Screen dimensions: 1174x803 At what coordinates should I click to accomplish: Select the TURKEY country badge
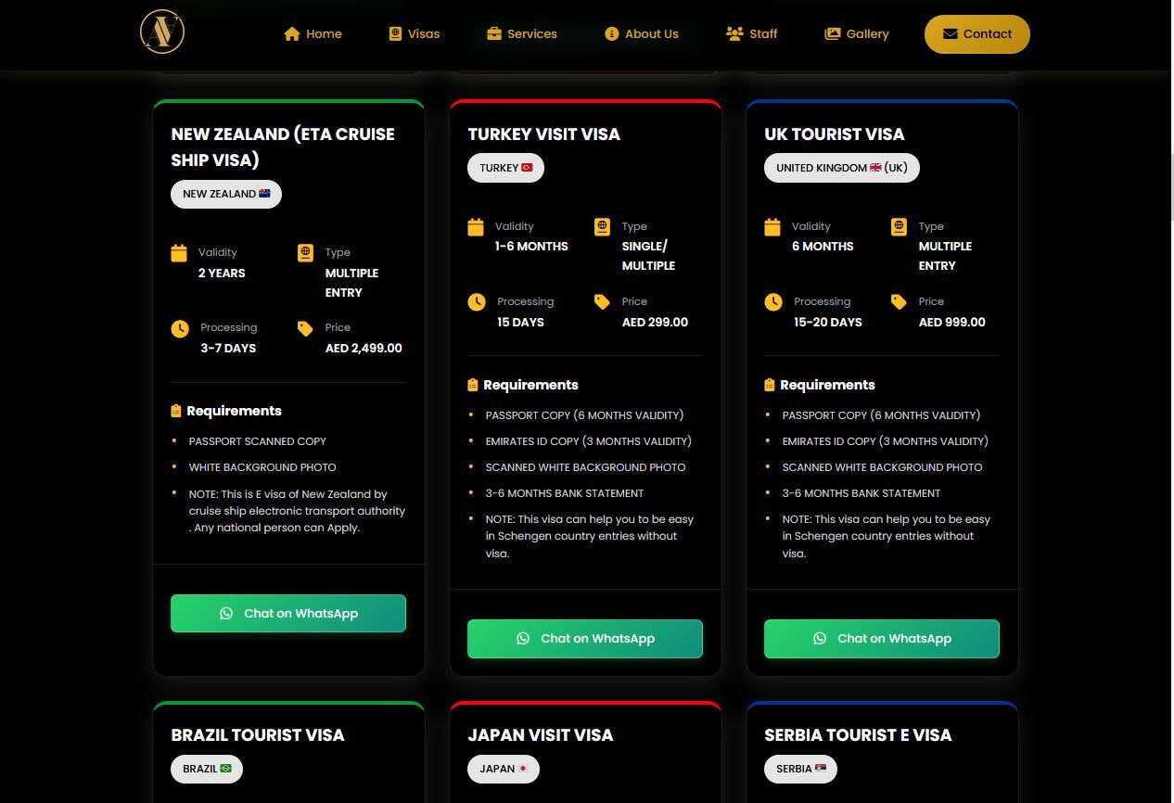coord(505,168)
